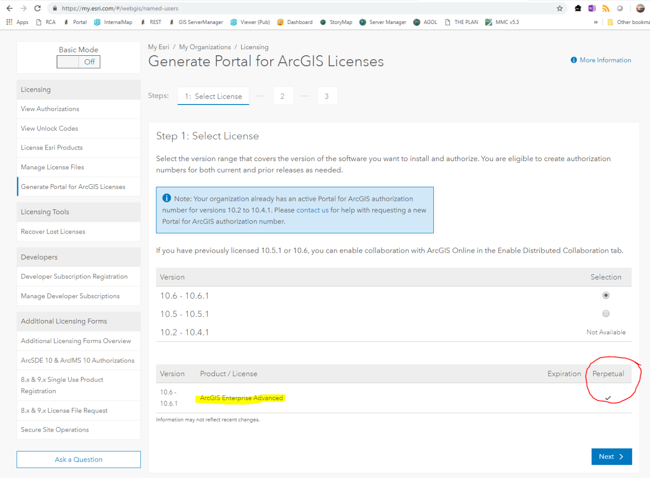Open the browser profile avatar
The image size is (650, 478).
tap(640, 8)
